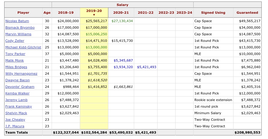Image resolution: width=268 pixels, height=139 pixels.
Task: Open Frank Kaminsky's player page
Action: [x=19, y=106]
